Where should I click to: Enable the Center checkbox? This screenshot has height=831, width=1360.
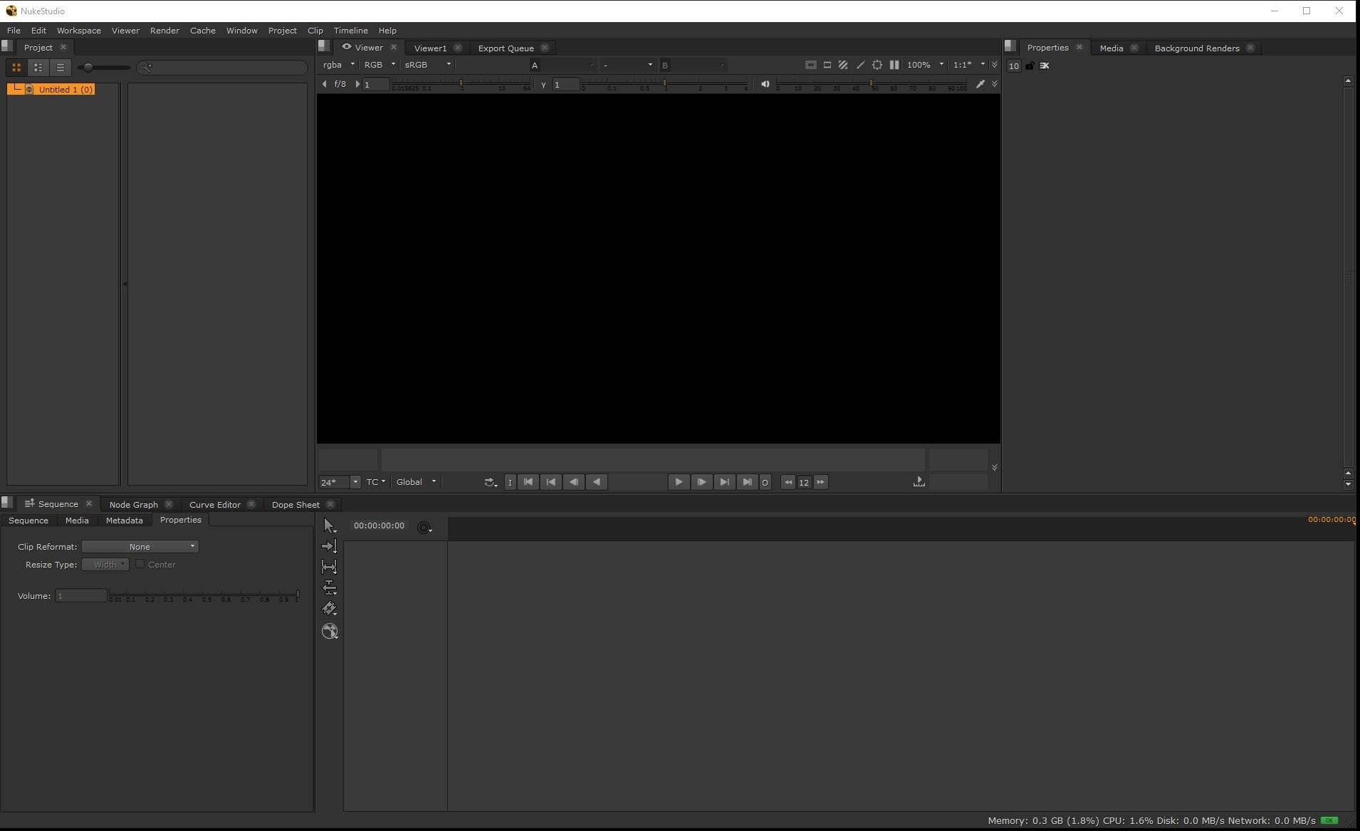tap(140, 564)
